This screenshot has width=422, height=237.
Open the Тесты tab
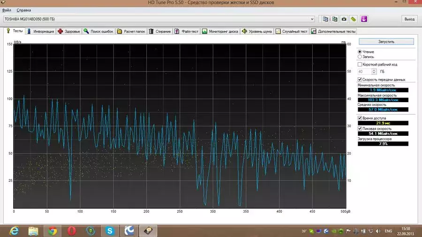click(15, 31)
